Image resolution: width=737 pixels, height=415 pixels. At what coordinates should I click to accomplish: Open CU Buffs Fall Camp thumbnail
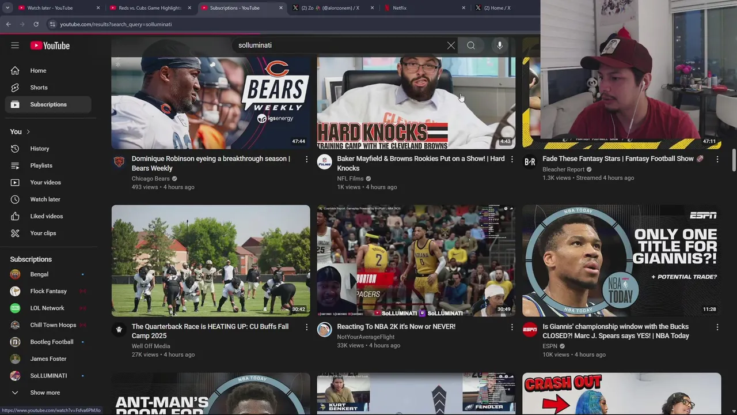[211, 261]
